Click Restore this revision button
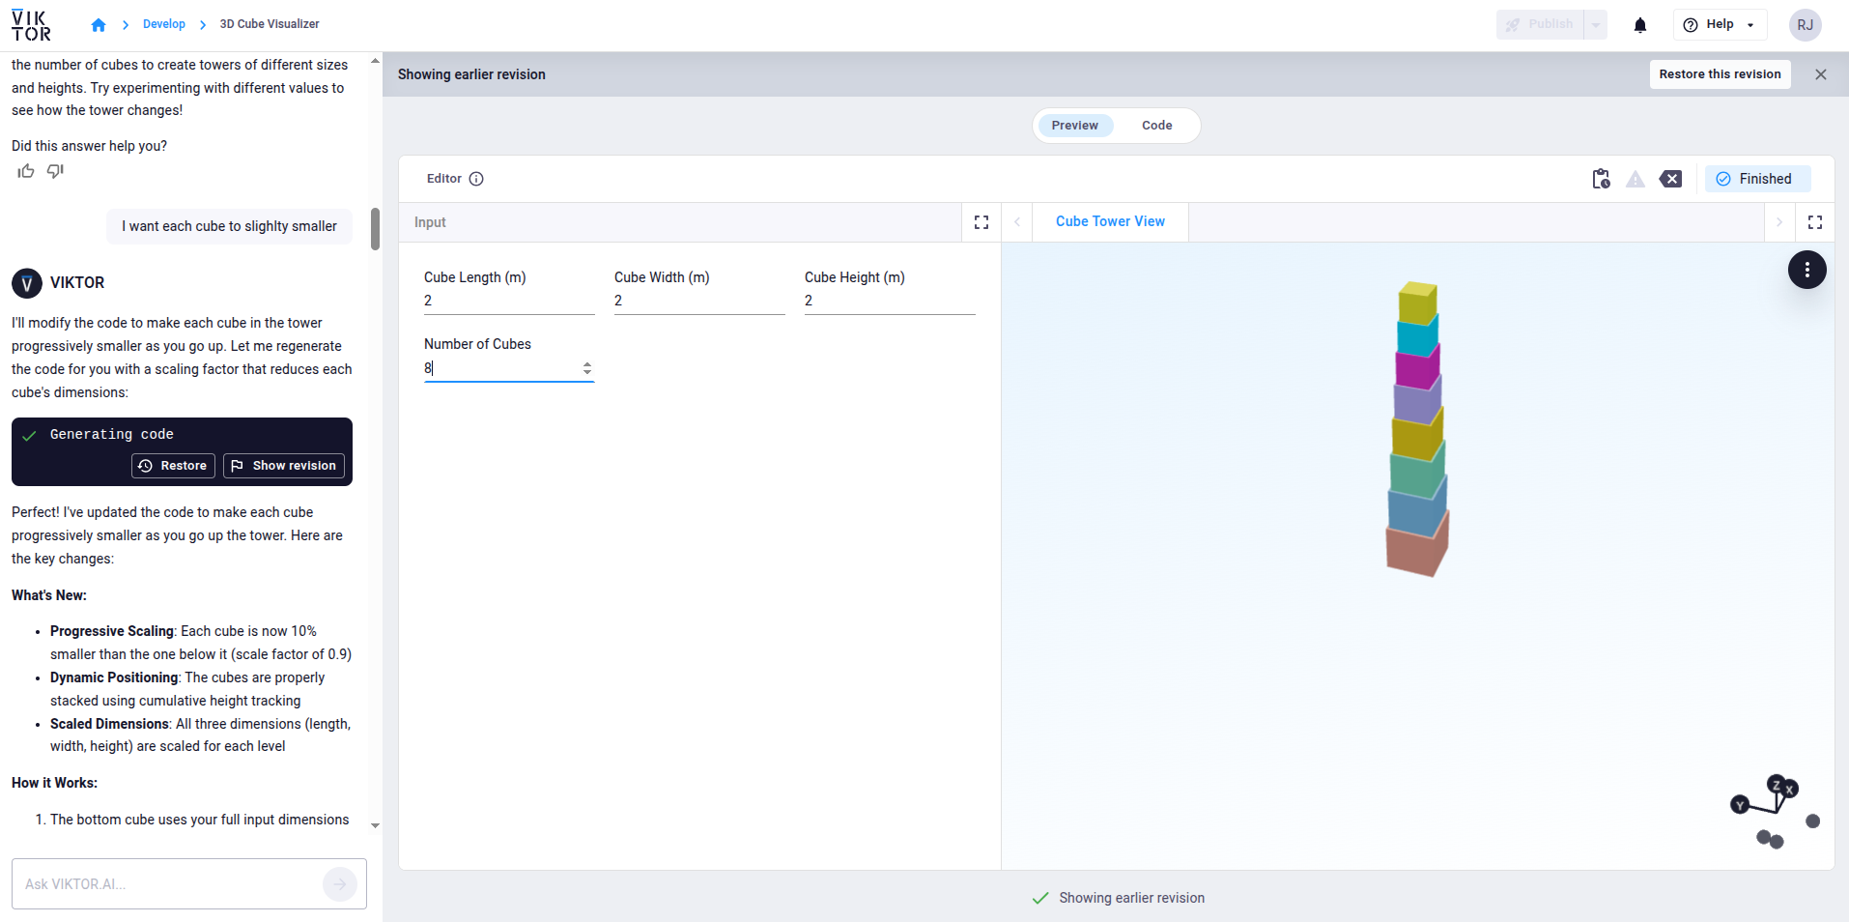 1720,74
